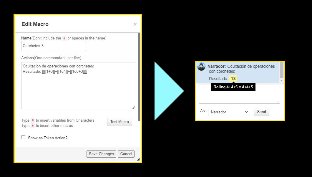The image size is (312, 177).
Task: Click the chat message input box
Action: point(239,95)
